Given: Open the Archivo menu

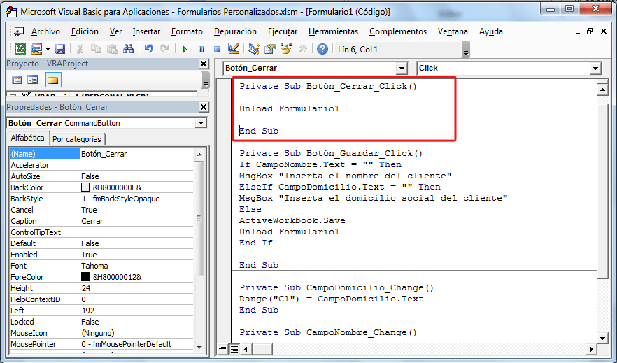Looking at the screenshot, I should (45, 31).
